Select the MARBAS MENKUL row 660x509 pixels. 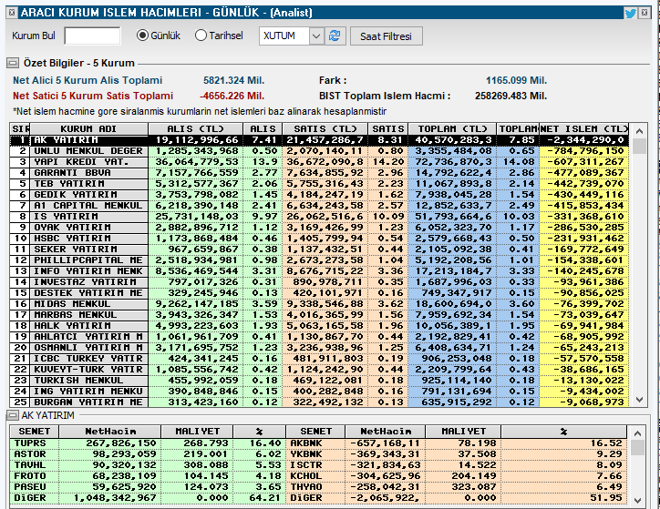click(x=319, y=315)
